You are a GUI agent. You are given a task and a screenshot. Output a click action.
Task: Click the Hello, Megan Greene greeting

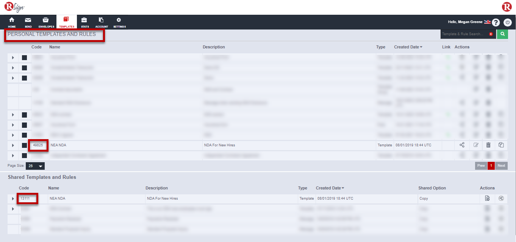465,22
